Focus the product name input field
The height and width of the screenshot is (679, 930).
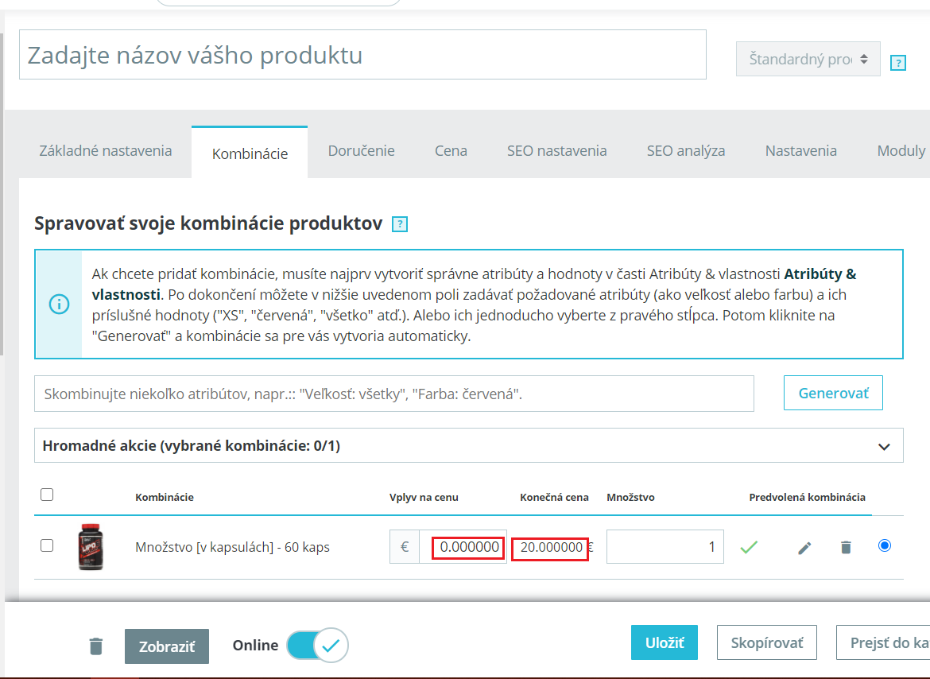(362, 55)
